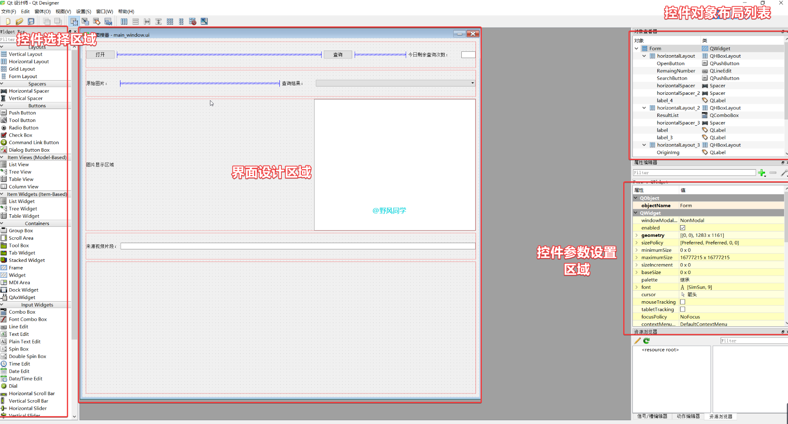Click the Adjust Size toolbar icon
Viewport: 788px width, 424px height.
tap(205, 21)
